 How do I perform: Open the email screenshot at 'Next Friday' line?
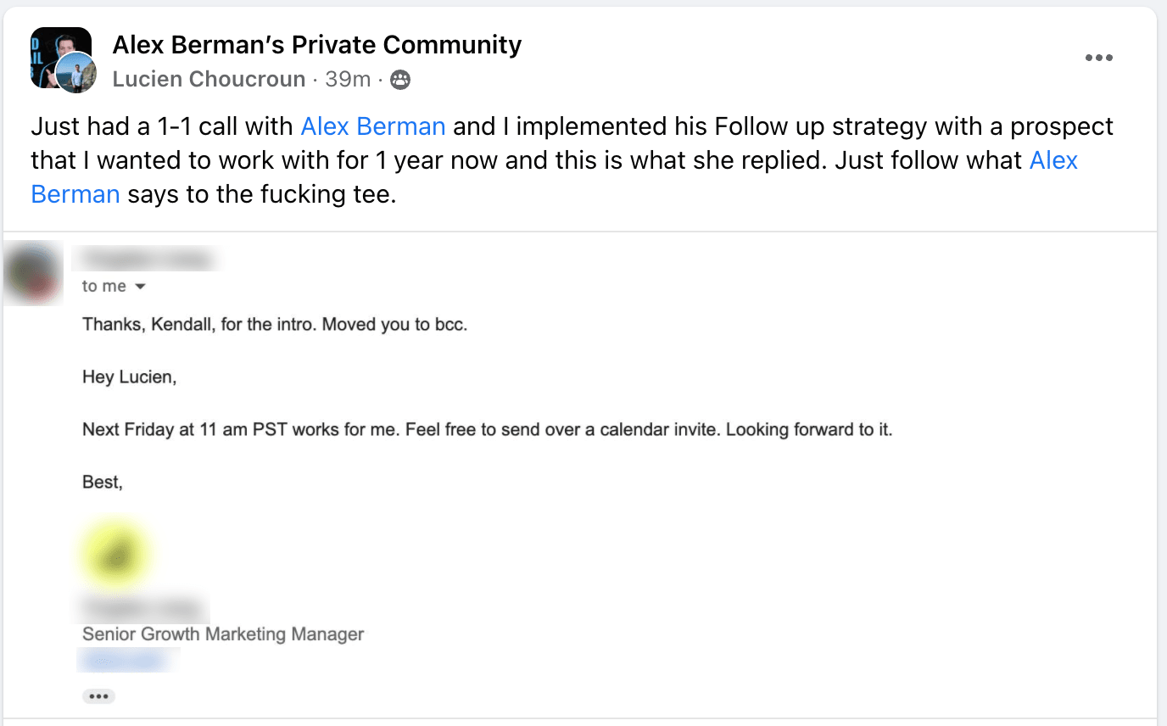487,429
